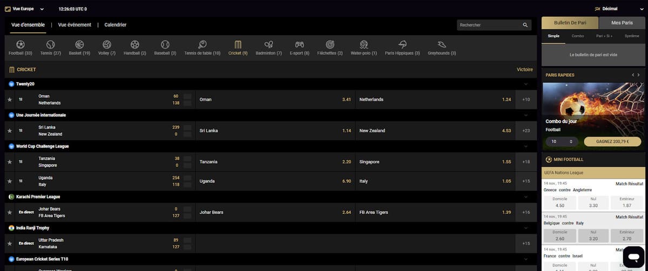Favorite the Oman vs Netherlands match
The image size is (648, 271).
click(x=9, y=100)
